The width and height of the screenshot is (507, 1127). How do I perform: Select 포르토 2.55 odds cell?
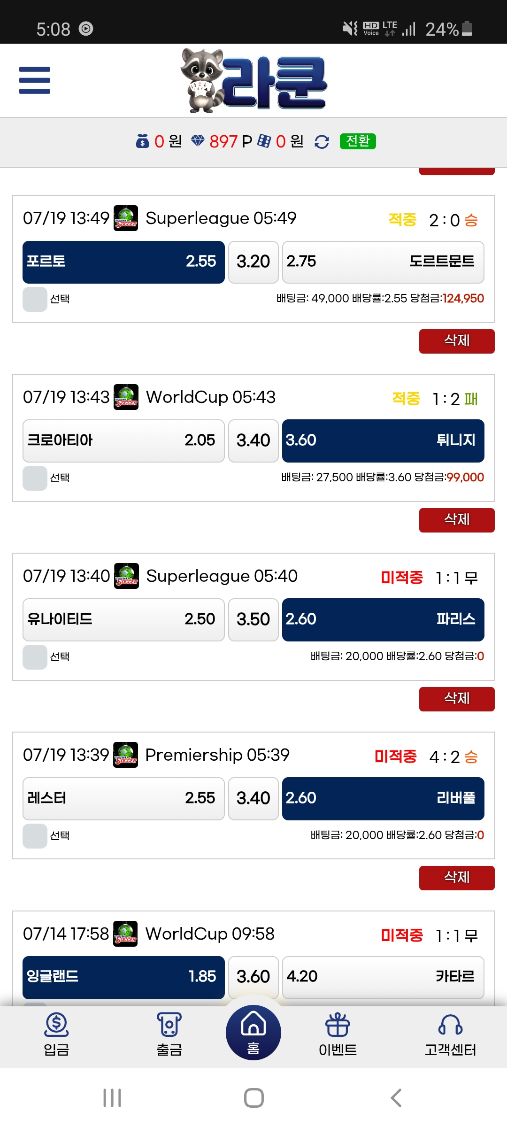coord(123,262)
